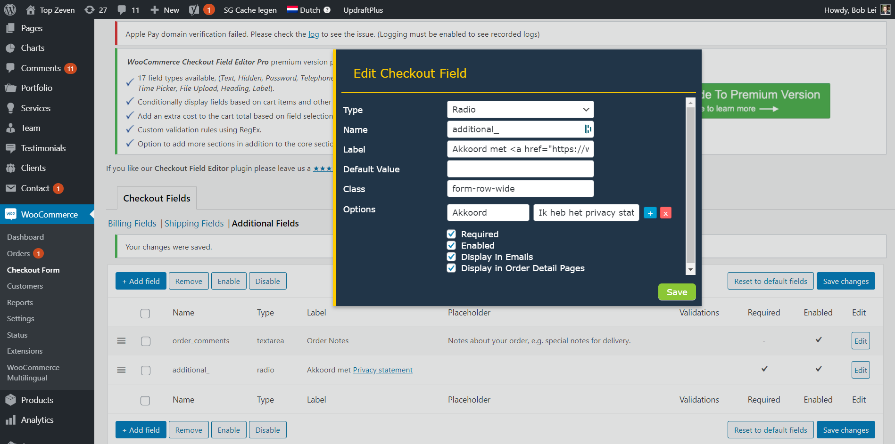Image resolution: width=895 pixels, height=444 pixels.
Task: Click the drag handle for additional_ row
Action: click(x=121, y=370)
